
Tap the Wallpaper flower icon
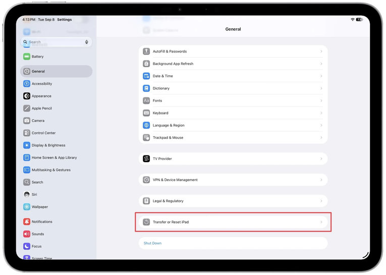(27, 207)
